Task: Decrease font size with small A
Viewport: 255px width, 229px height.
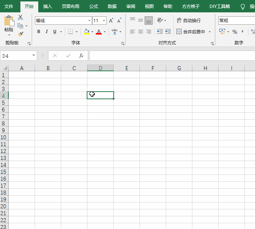Action: click(x=119, y=21)
